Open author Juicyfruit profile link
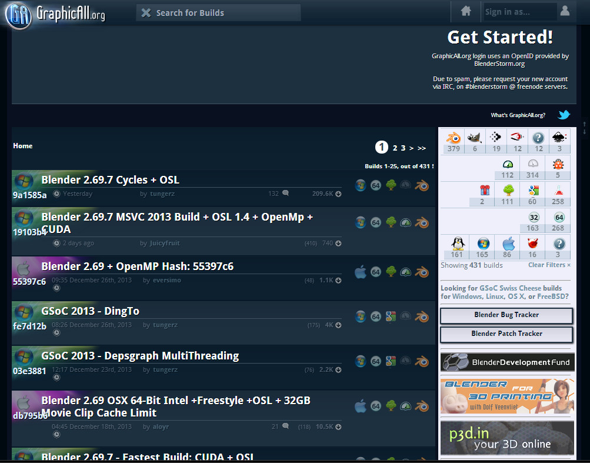Screen dimensions: 590x463 click(x=165, y=243)
